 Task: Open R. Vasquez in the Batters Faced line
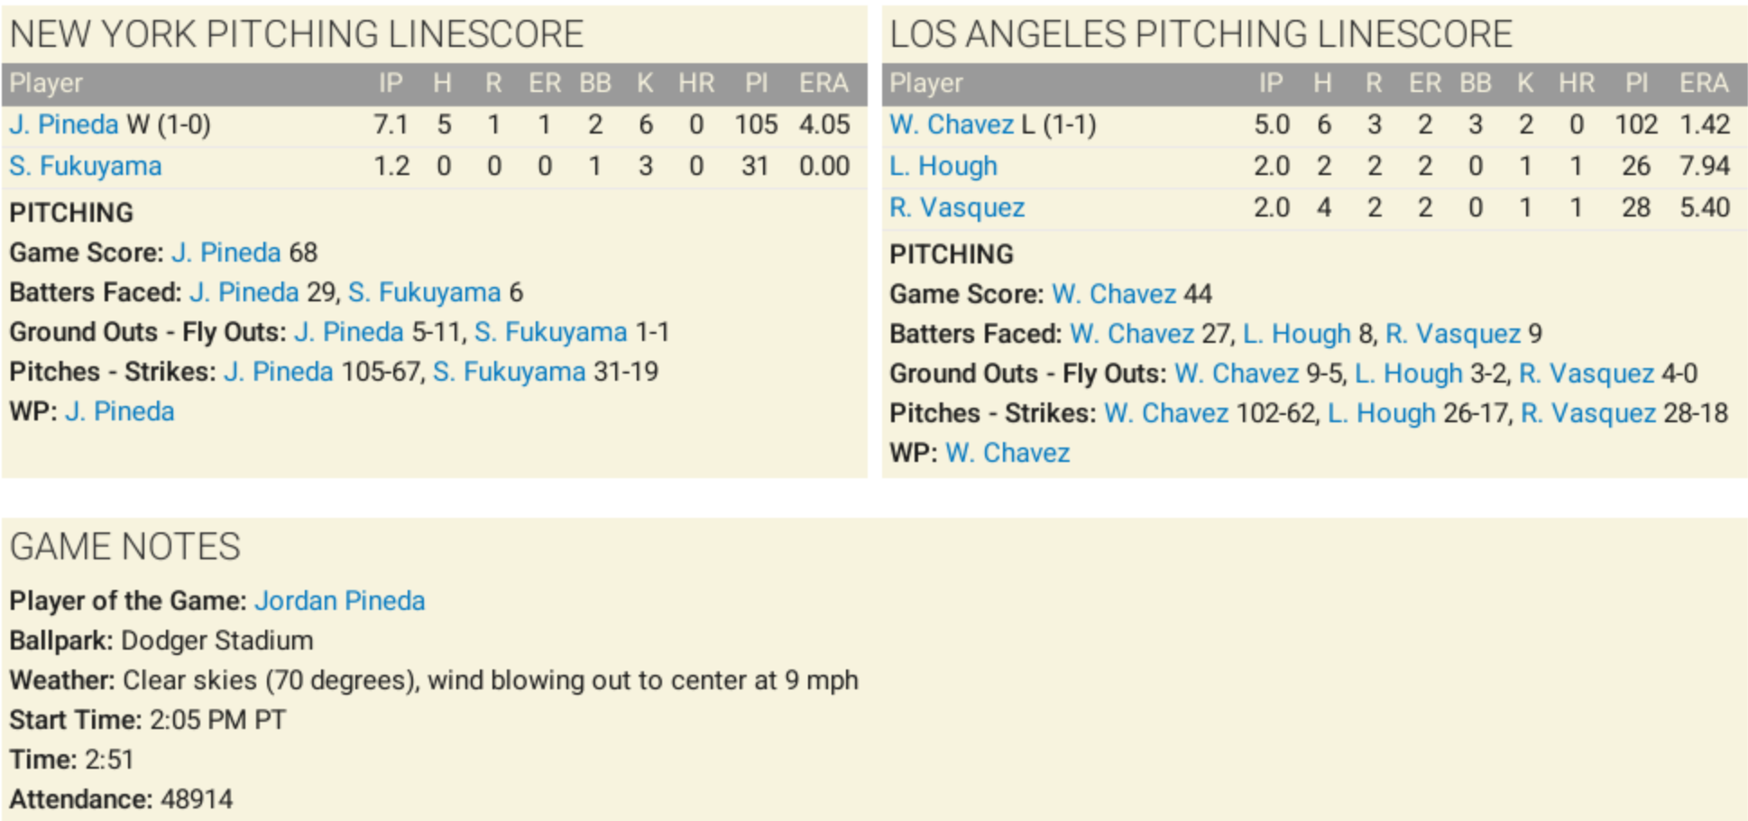point(1452,334)
